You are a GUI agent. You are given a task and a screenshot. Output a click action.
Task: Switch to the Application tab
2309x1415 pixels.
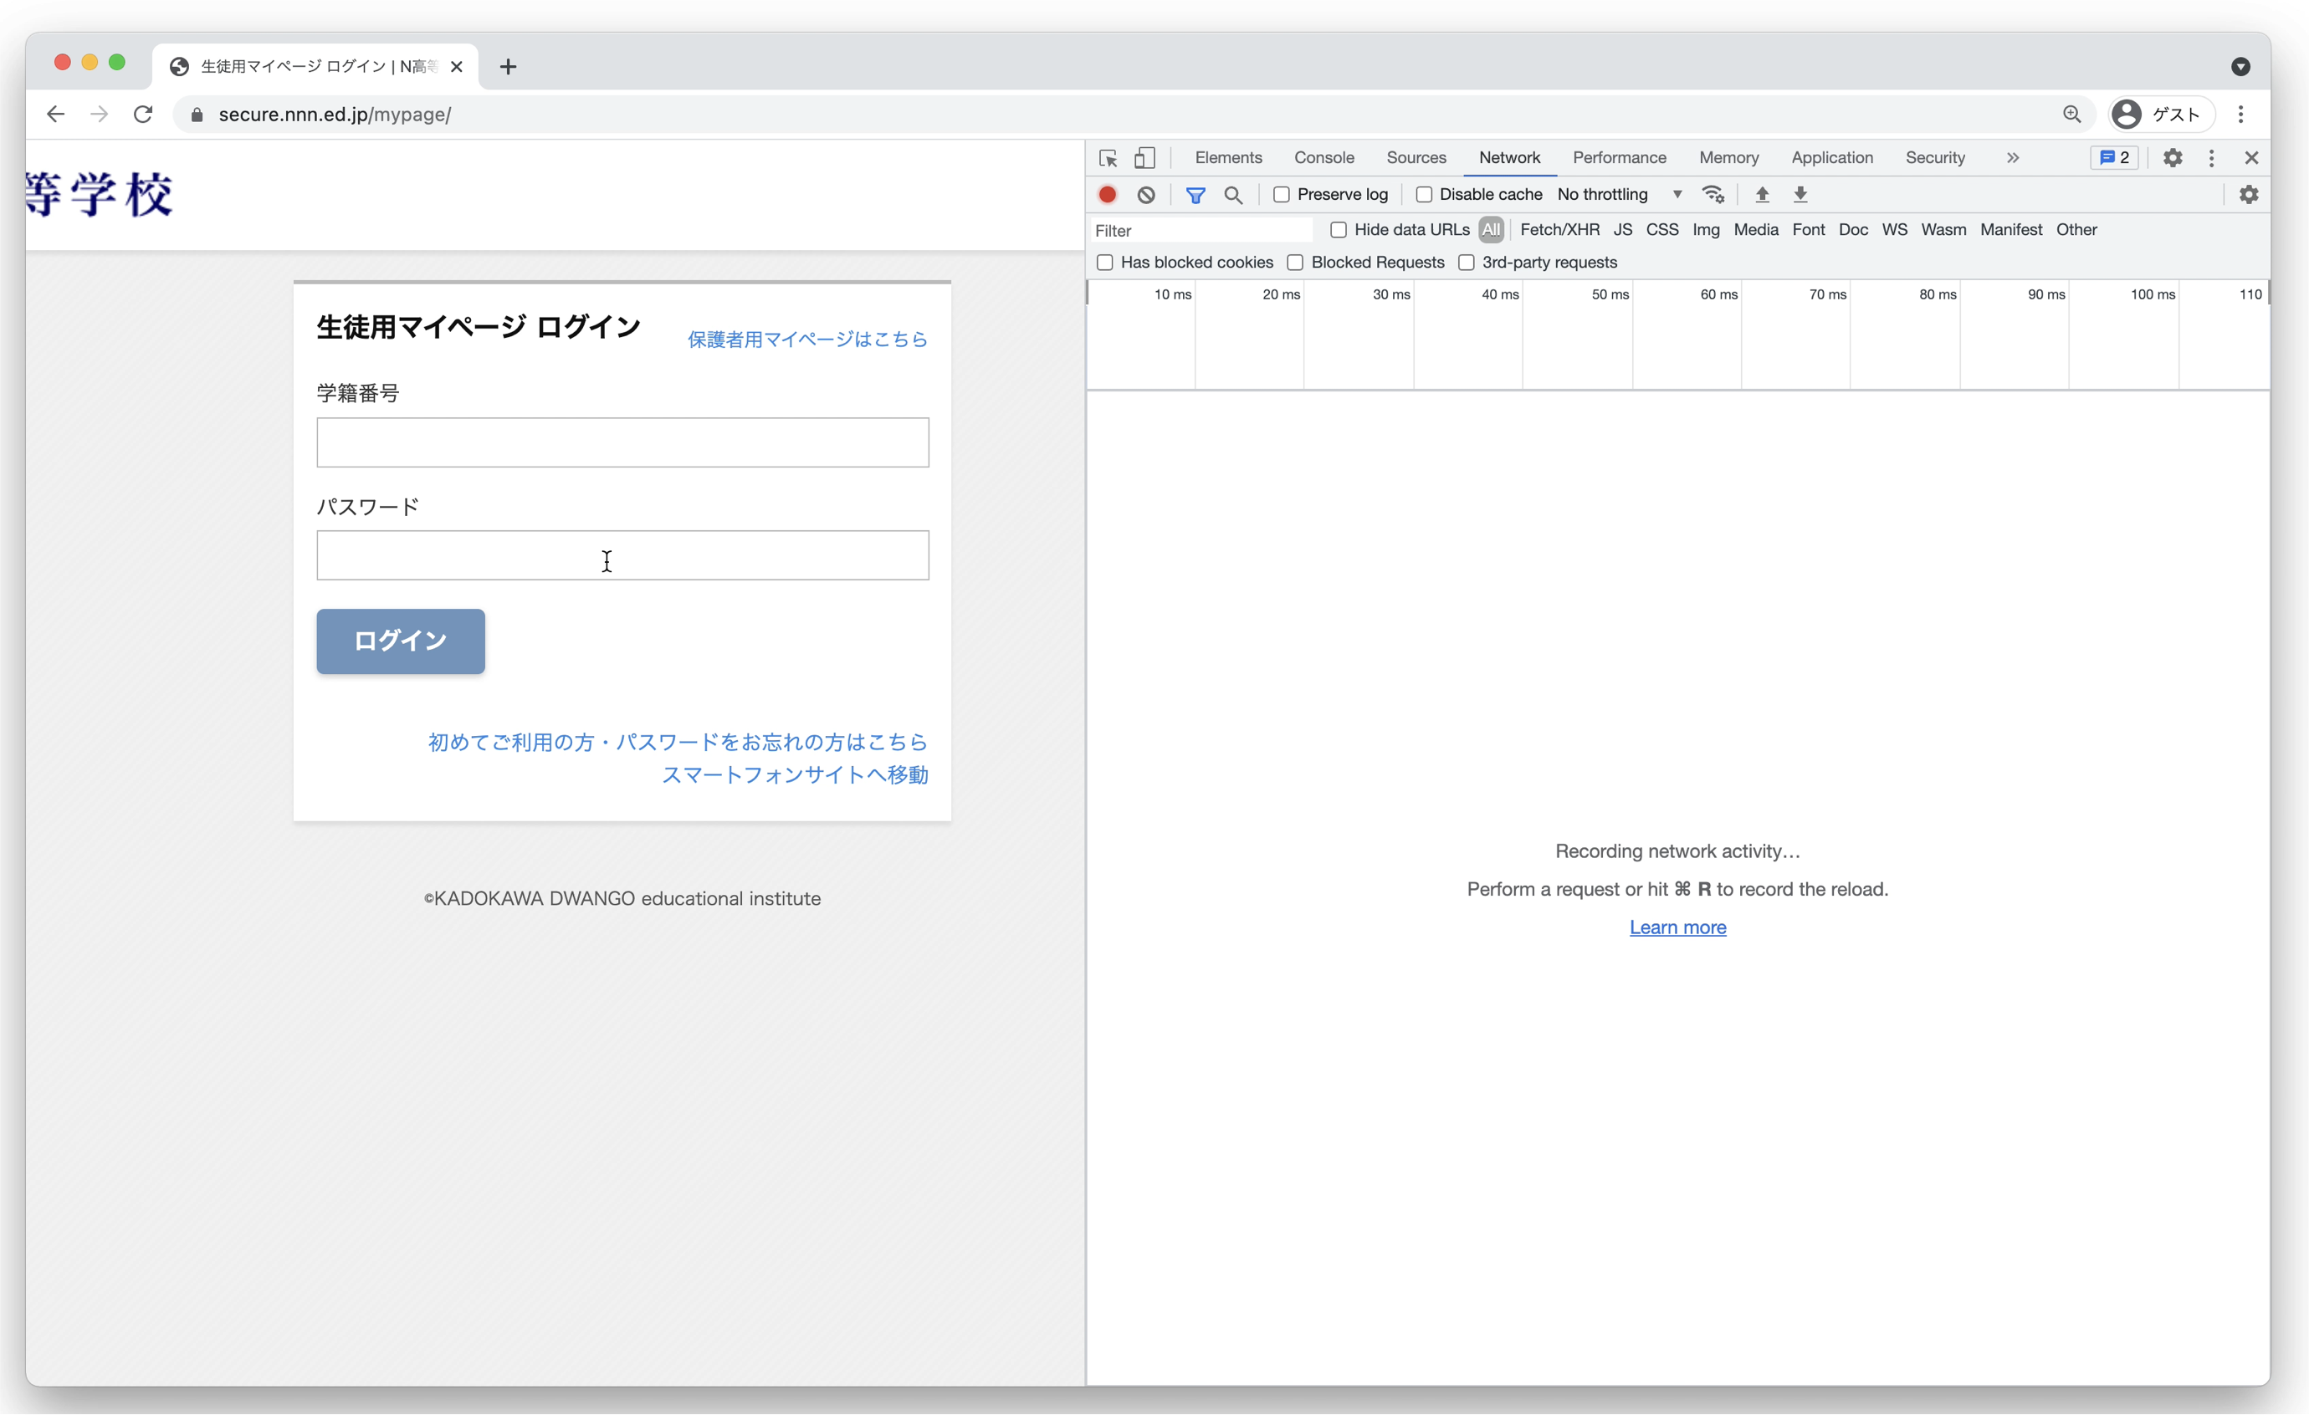coord(1831,158)
